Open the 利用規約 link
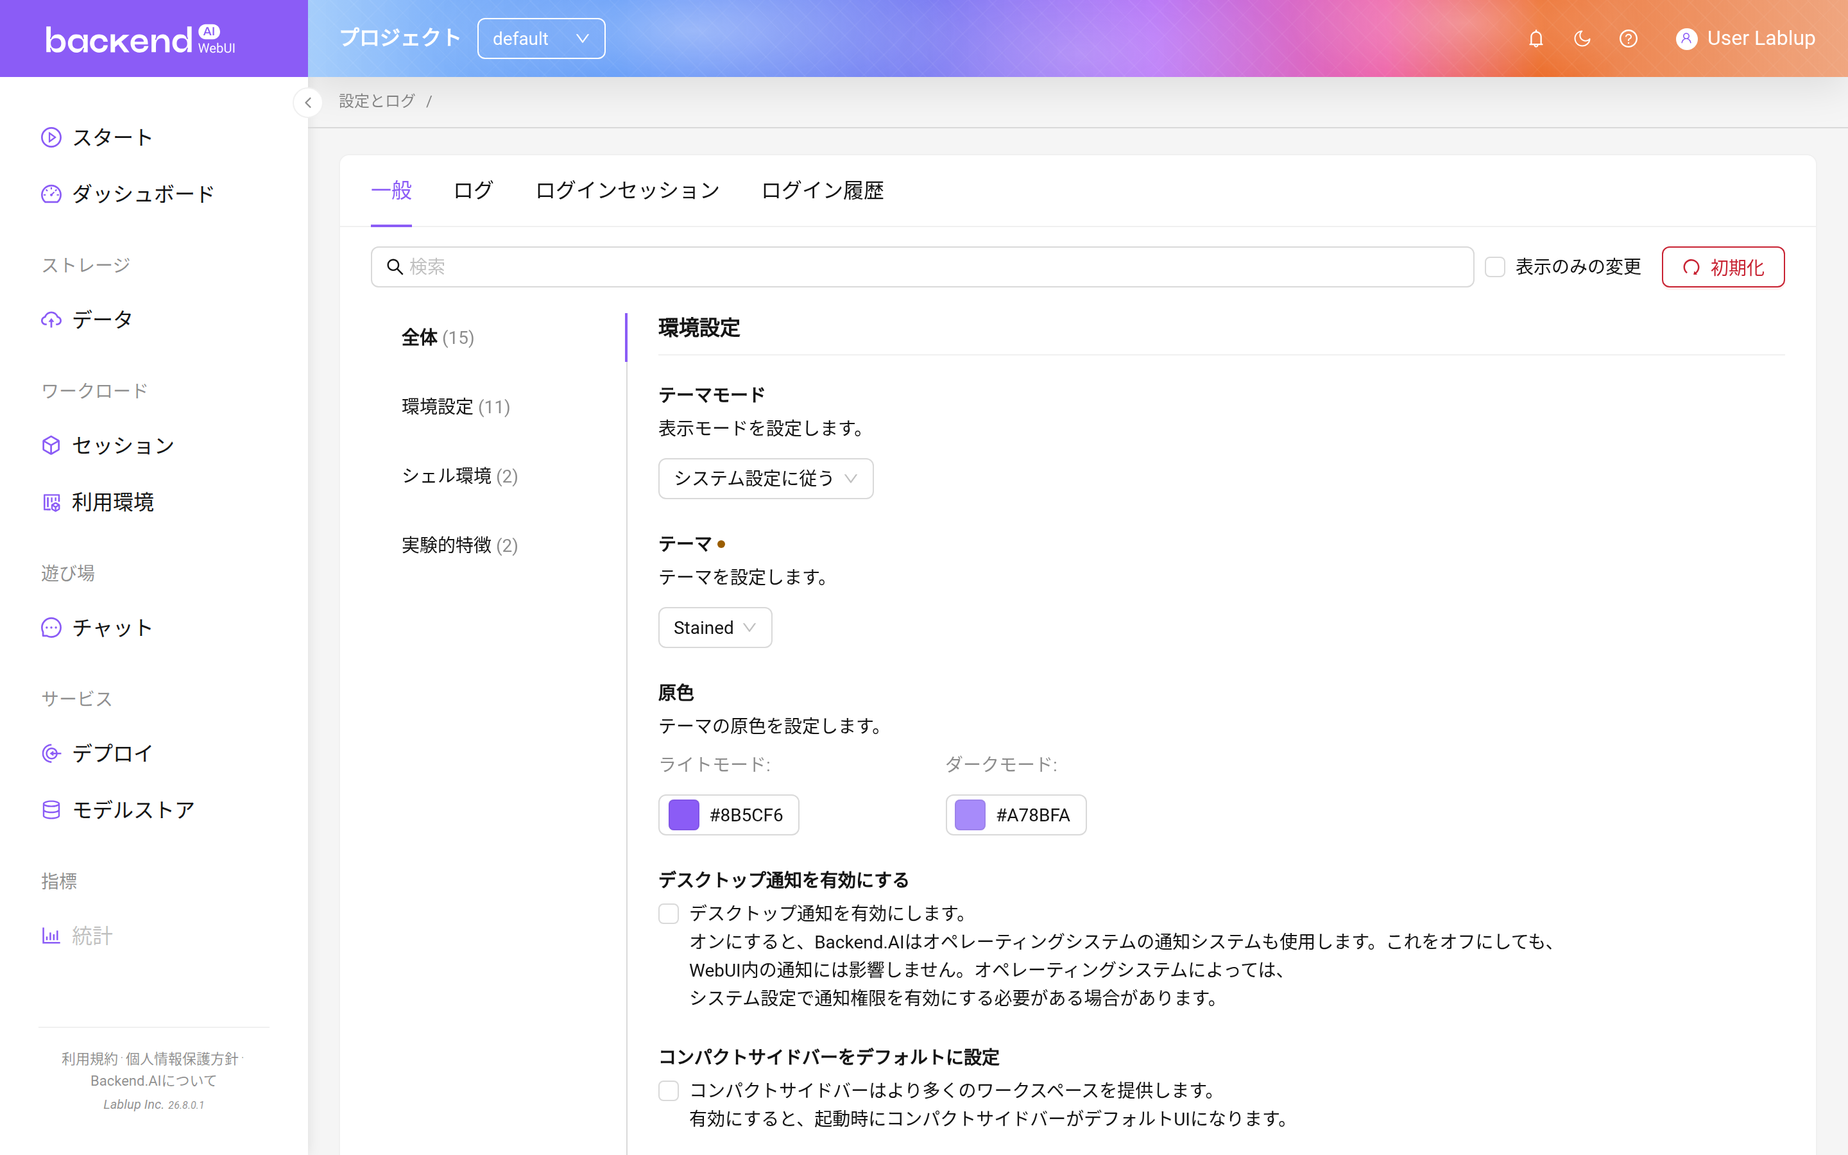 pos(89,1059)
